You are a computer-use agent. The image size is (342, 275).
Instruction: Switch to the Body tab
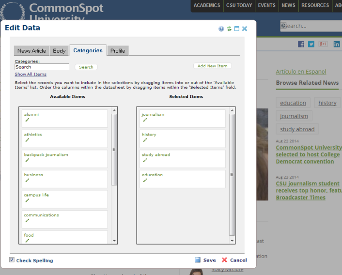(x=59, y=51)
